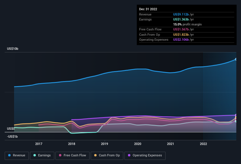241x164 pixels.
Task: Click the US$1.567b free cash flow value
Action: 181,29
